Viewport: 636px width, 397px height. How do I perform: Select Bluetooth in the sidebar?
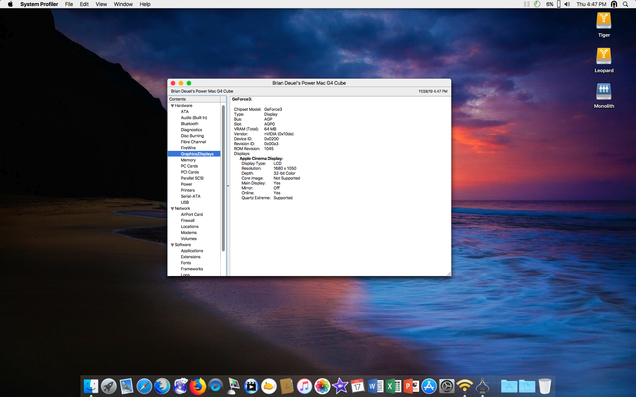point(189,124)
